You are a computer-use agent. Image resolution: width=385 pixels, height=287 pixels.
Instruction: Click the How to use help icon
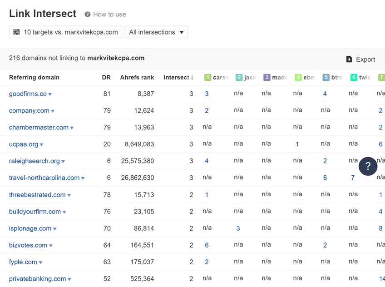[88, 15]
